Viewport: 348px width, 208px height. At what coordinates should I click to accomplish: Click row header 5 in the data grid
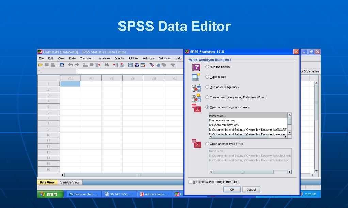pyautogui.click(x=49, y=106)
